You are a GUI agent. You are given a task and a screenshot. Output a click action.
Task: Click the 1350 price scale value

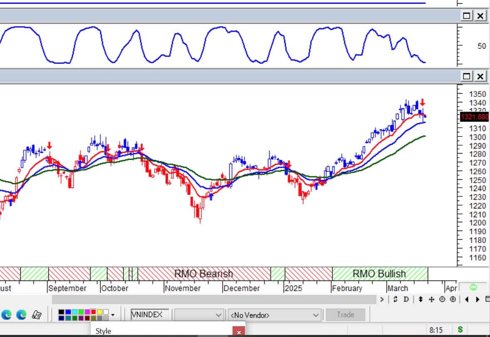477,94
